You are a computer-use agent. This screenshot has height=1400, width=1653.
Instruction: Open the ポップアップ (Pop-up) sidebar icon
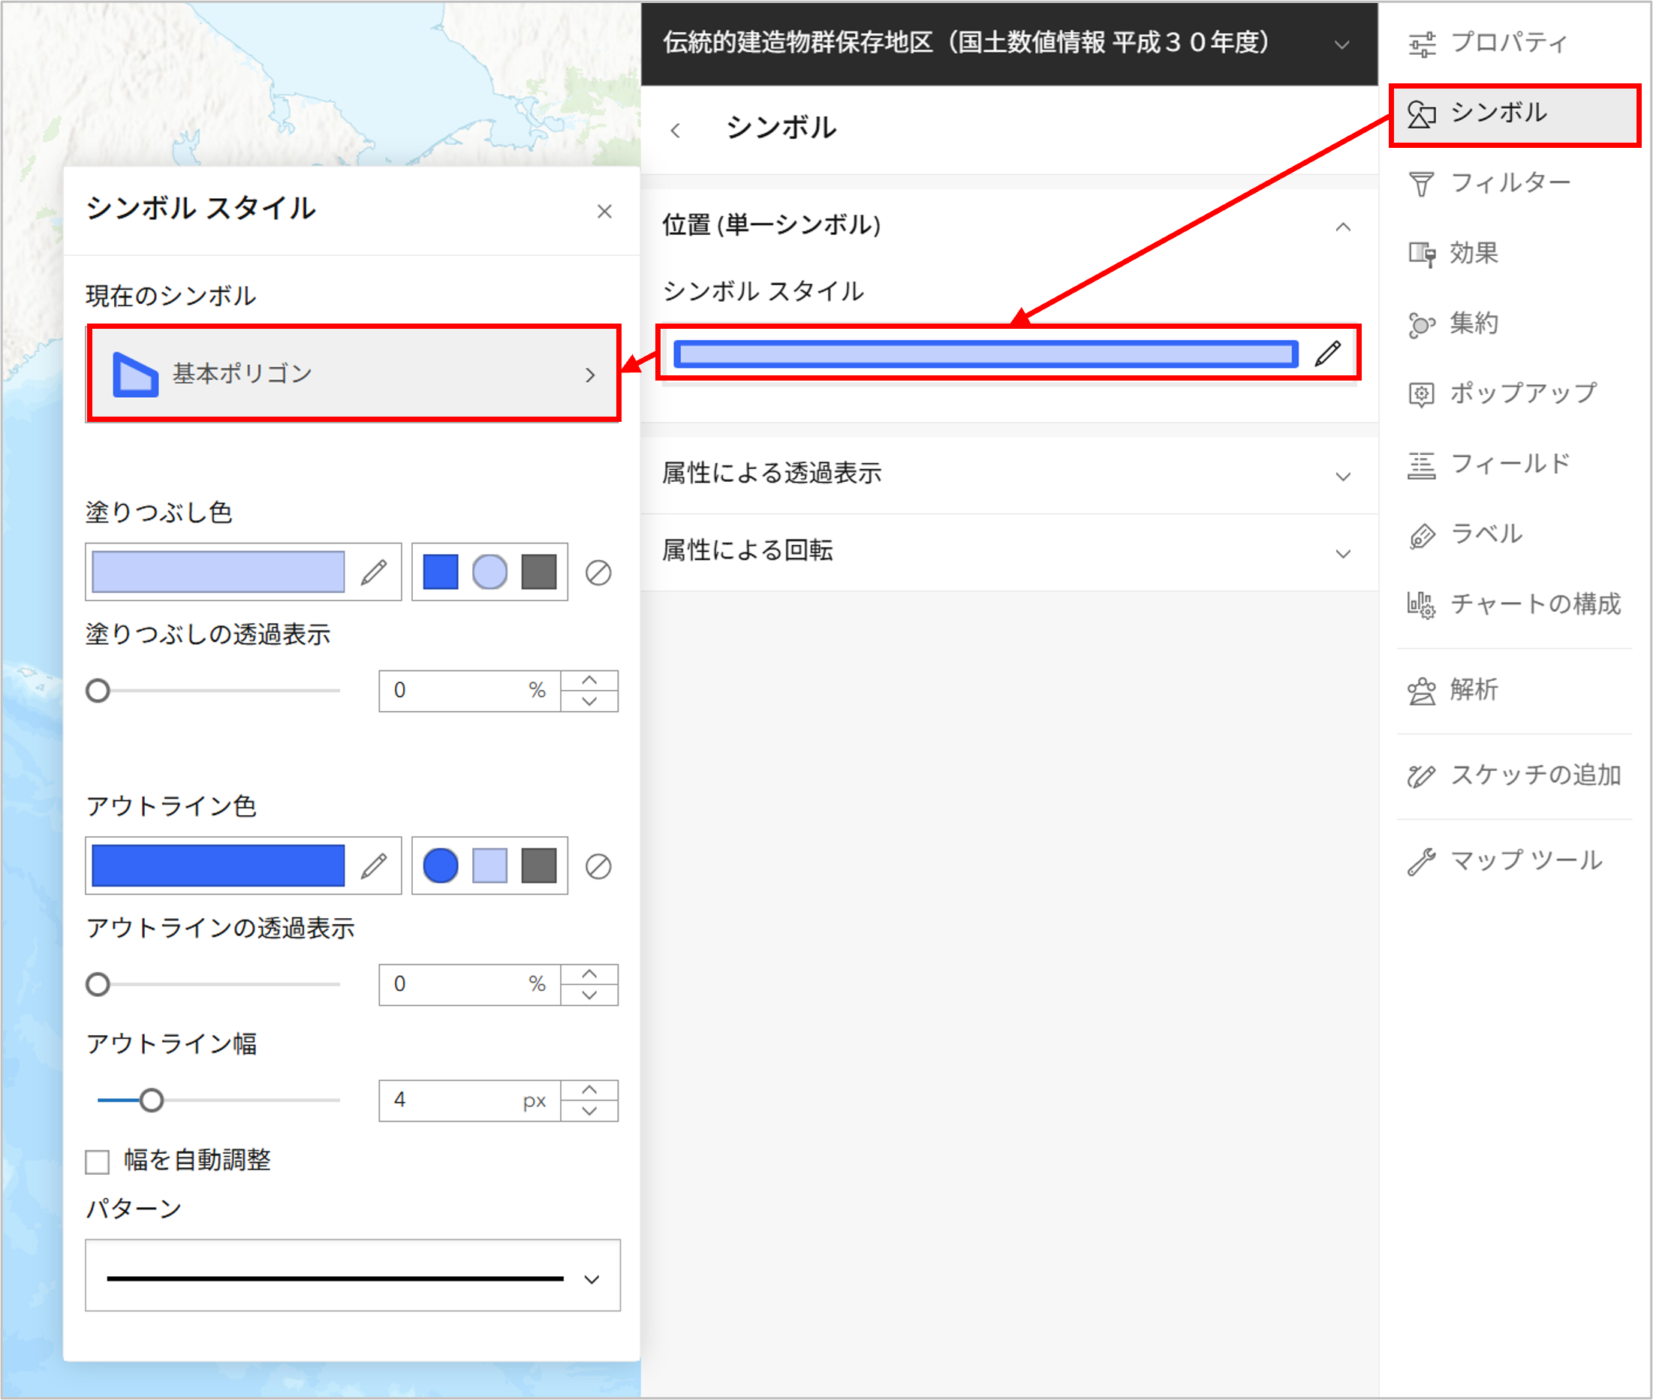pos(1420,393)
